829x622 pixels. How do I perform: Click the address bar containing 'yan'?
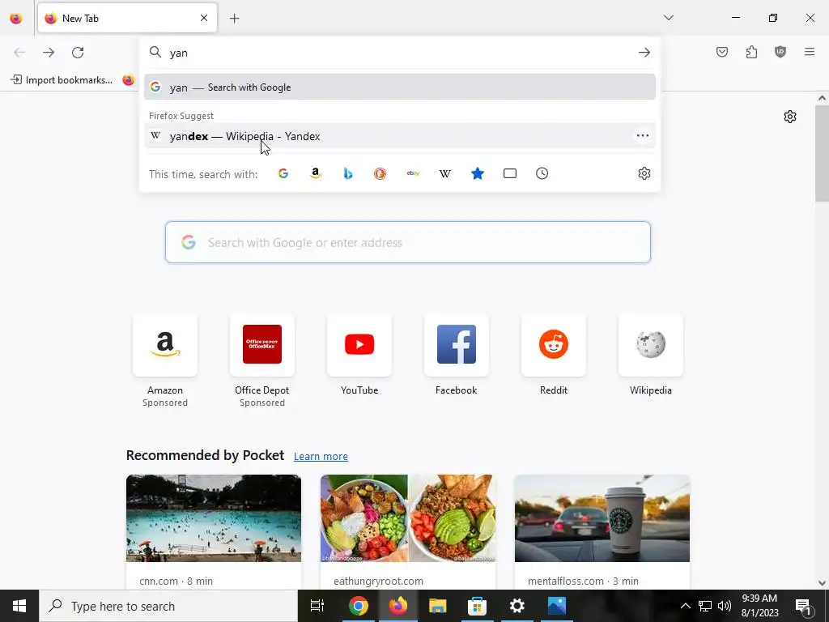tap(400, 53)
